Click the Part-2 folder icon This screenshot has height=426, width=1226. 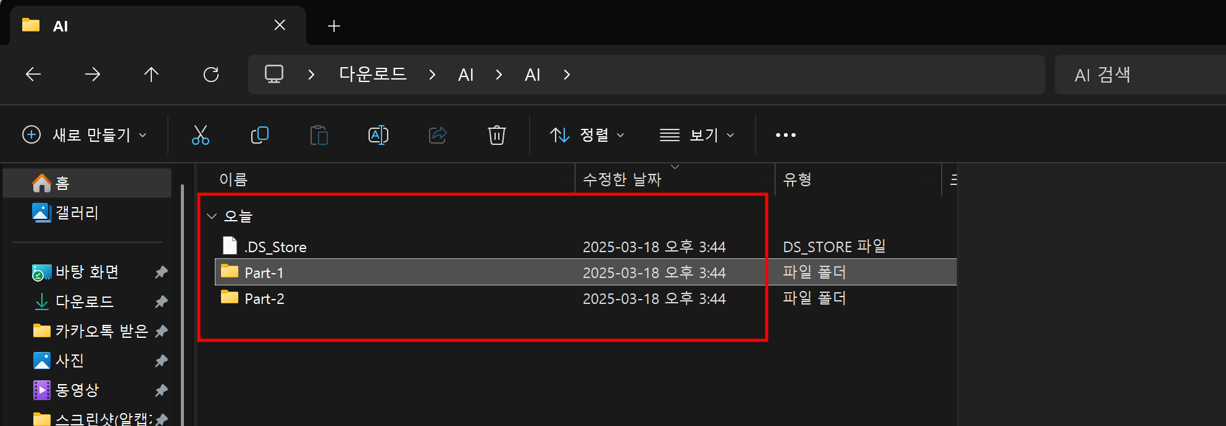coord(230,297)
